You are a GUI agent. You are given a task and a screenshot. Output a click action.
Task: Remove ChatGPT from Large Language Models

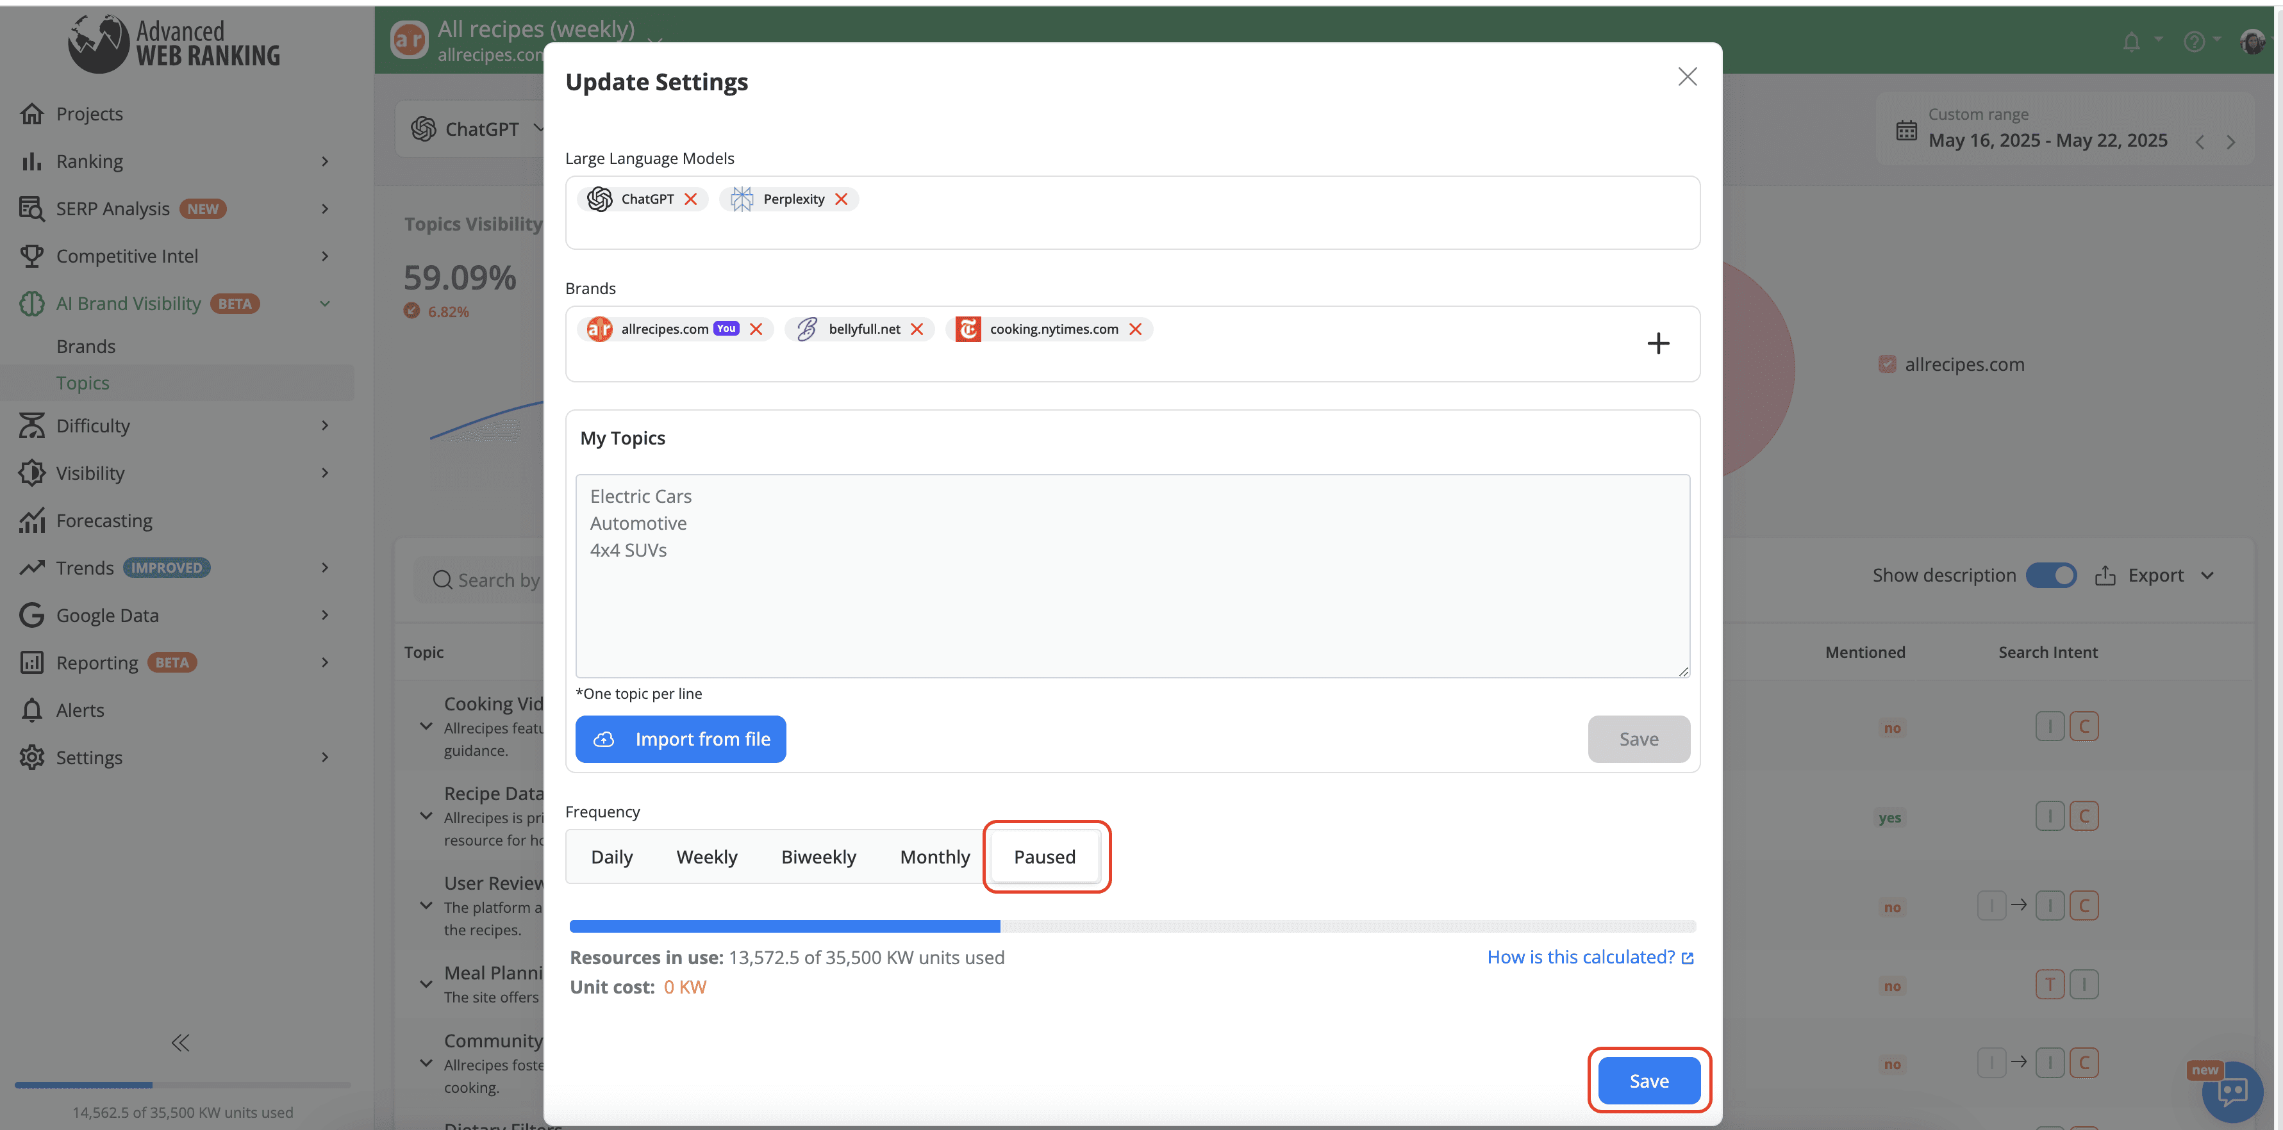point(690,199)
